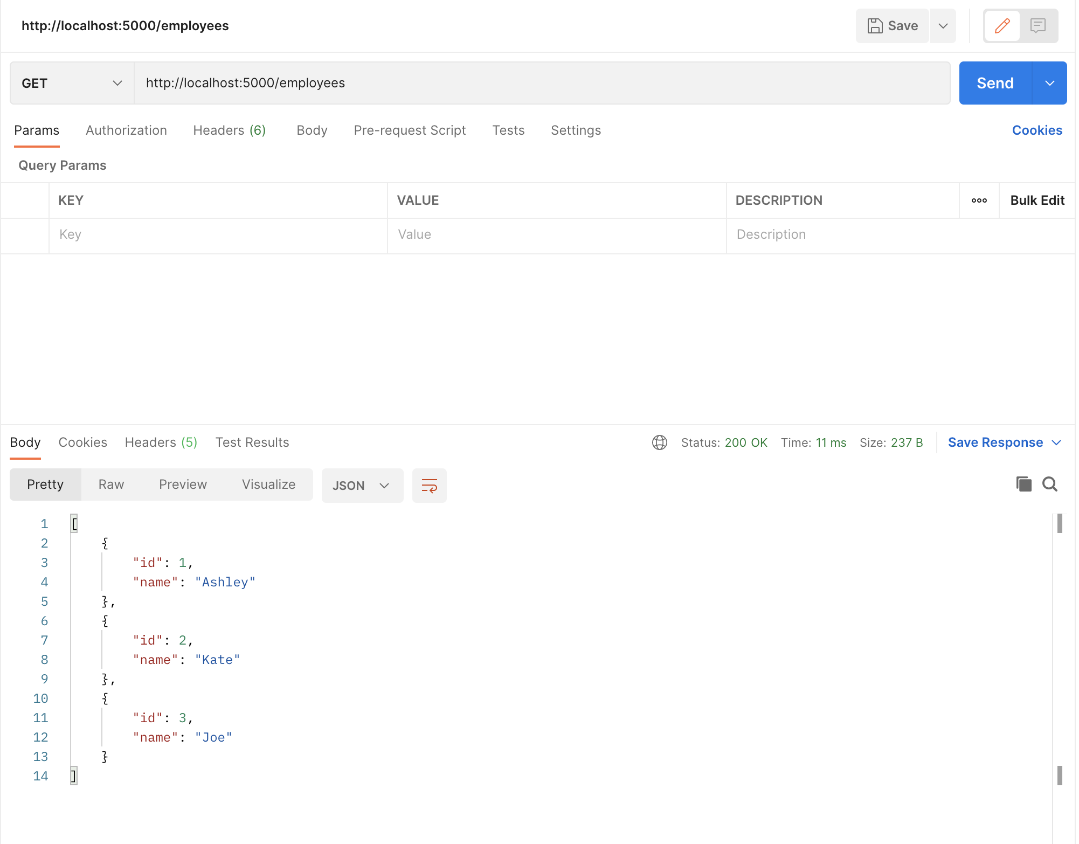Switch to the Authorization tab
This screenshot has height=844, width=1079.
[x=126, y=130]
